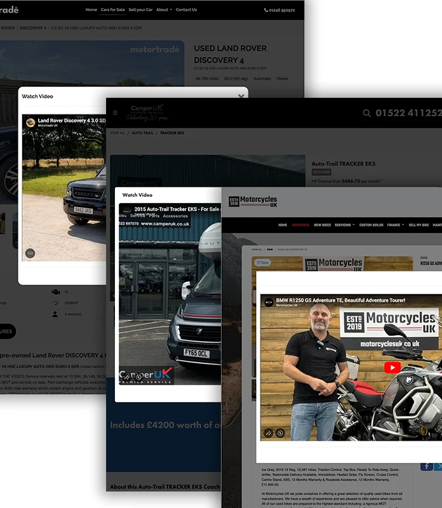The image size is (442, 508).
Task: Click Land Rover video thumbnail
Action: (x=64, y=188)
